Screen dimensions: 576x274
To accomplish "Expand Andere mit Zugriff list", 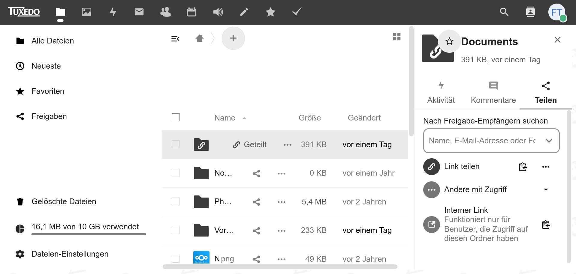I will click(546, 189).
